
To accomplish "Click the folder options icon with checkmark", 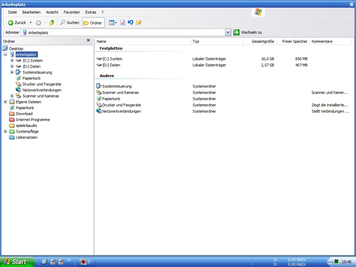I will point(139,23).
